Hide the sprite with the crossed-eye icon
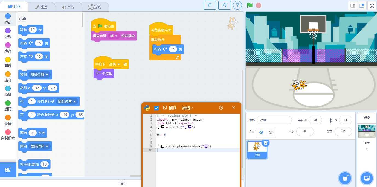The height and width of the screenshot is (187, 377). point(271,132)
